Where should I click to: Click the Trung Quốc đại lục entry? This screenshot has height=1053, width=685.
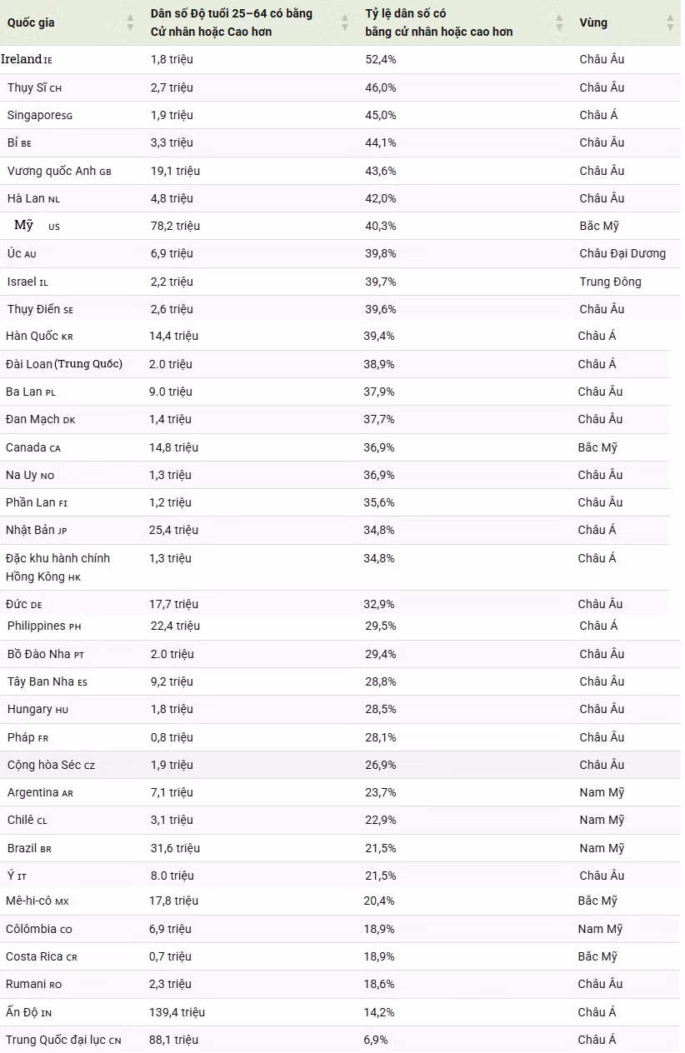[x=63, y=1040]
